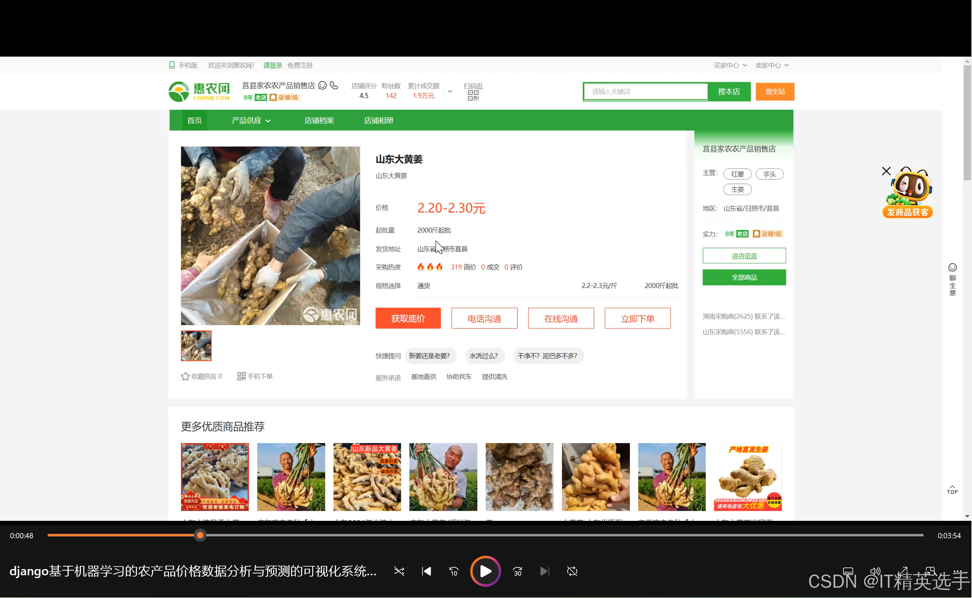Click the player volume speaker icon
The height and width of the screenshot is (598, 972).
click(x=875, y=571)
